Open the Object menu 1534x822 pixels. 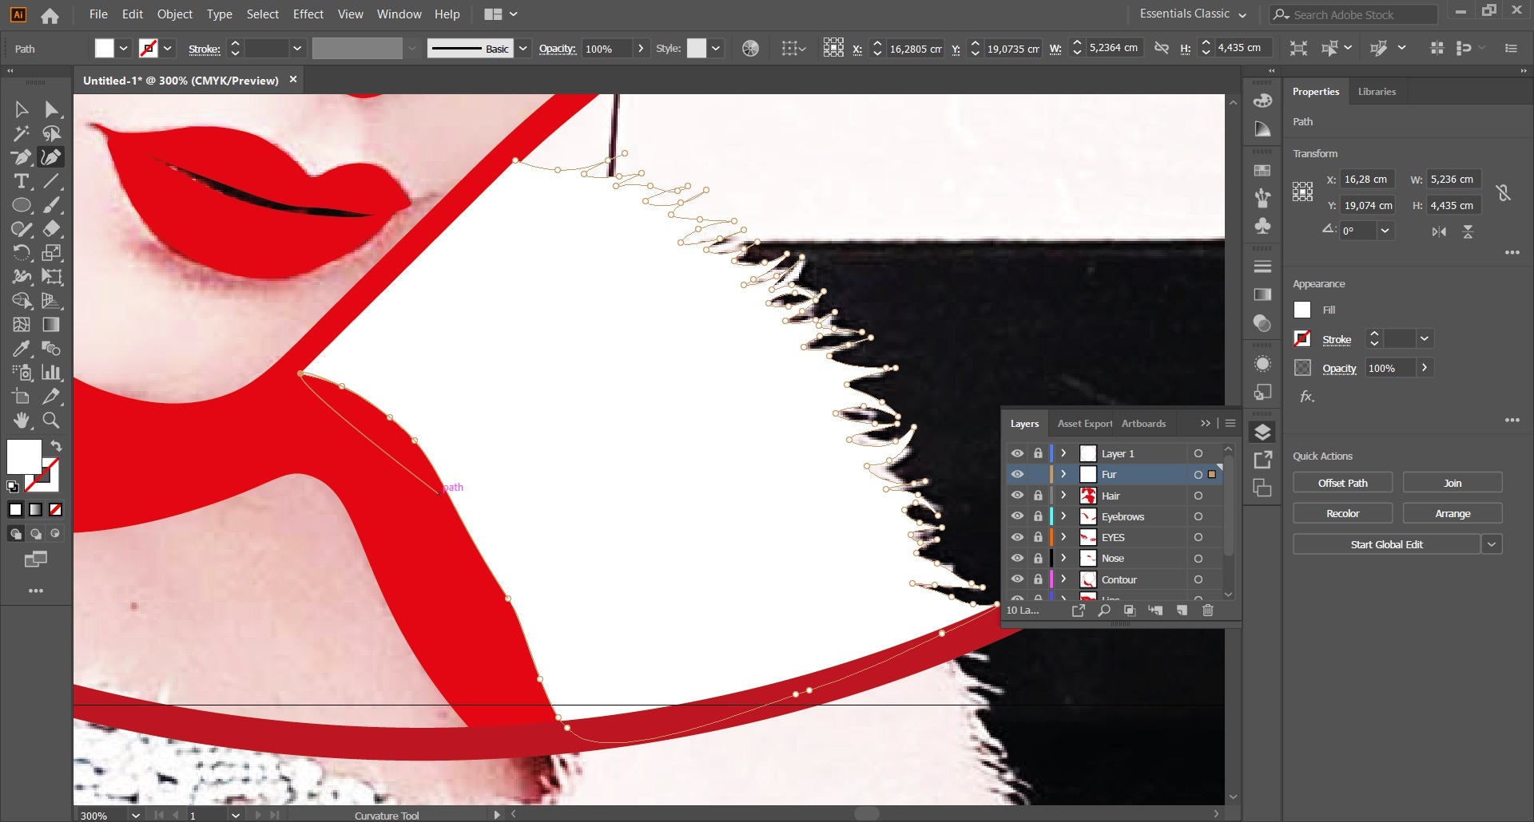point(175,14)
